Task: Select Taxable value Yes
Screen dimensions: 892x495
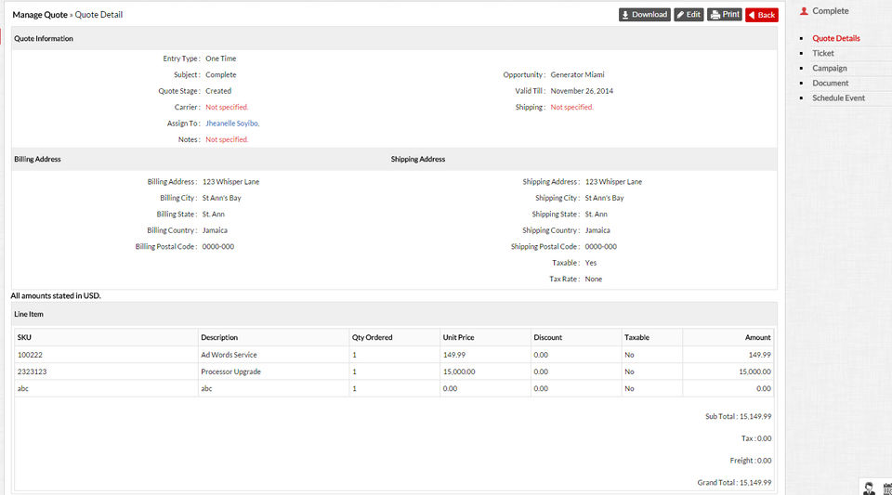Action: [x=591, y=263]
